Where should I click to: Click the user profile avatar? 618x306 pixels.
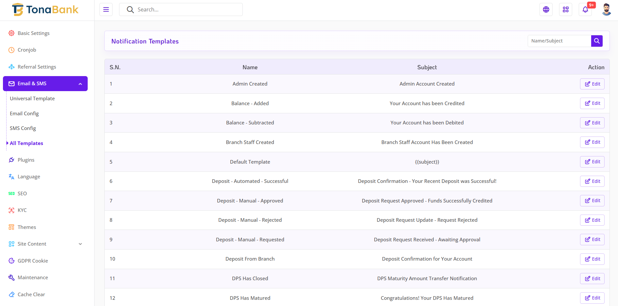pos(606,9)
